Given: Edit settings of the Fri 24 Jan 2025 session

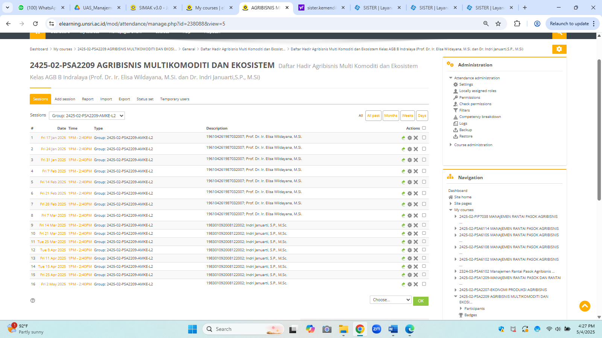Looking at the screenshot, I should point(410,149).
